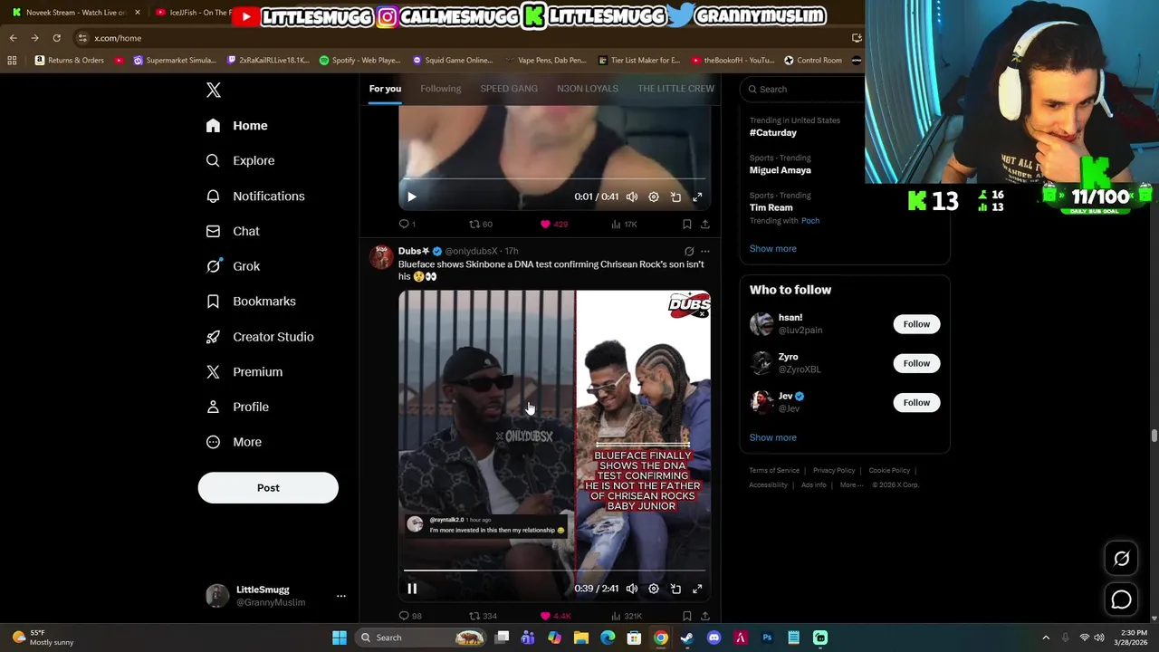Screen dimensions: 1159x652
Task: Enter fullscreen on the 2:41 video
Action: tap(697, 589)
